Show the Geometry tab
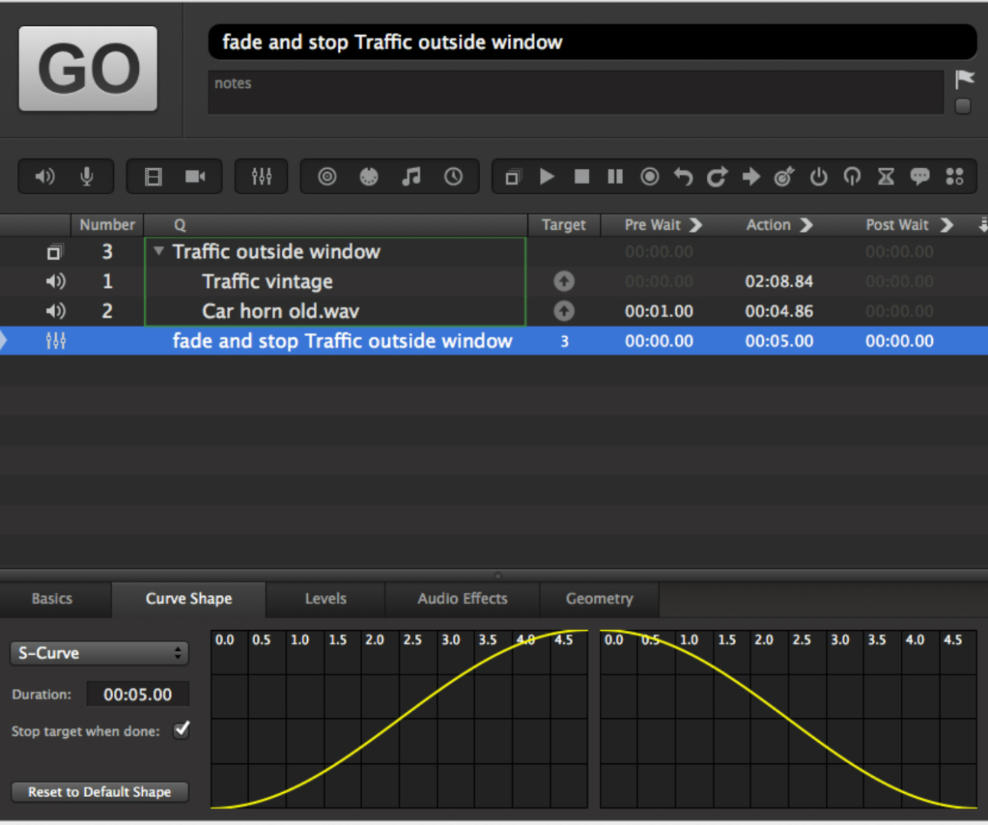Image resolution: width=988 pixels, height=825 pixels. pos(599,599)
